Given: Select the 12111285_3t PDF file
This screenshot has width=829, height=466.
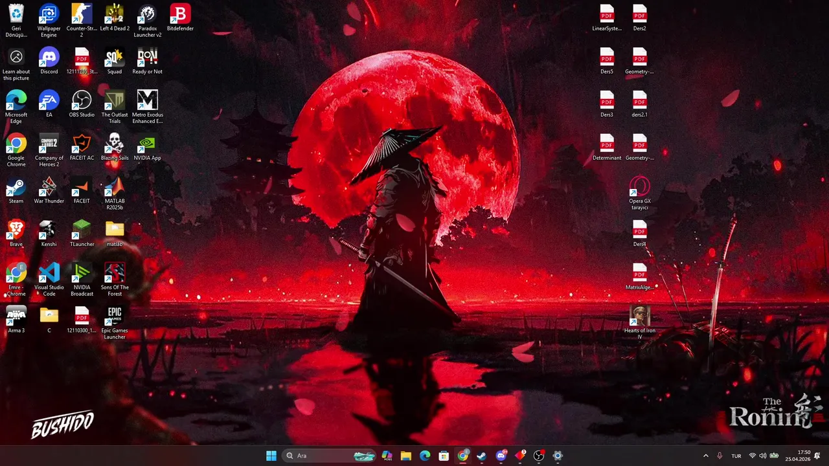Looking at the screenshot, I should click(82, 61).
